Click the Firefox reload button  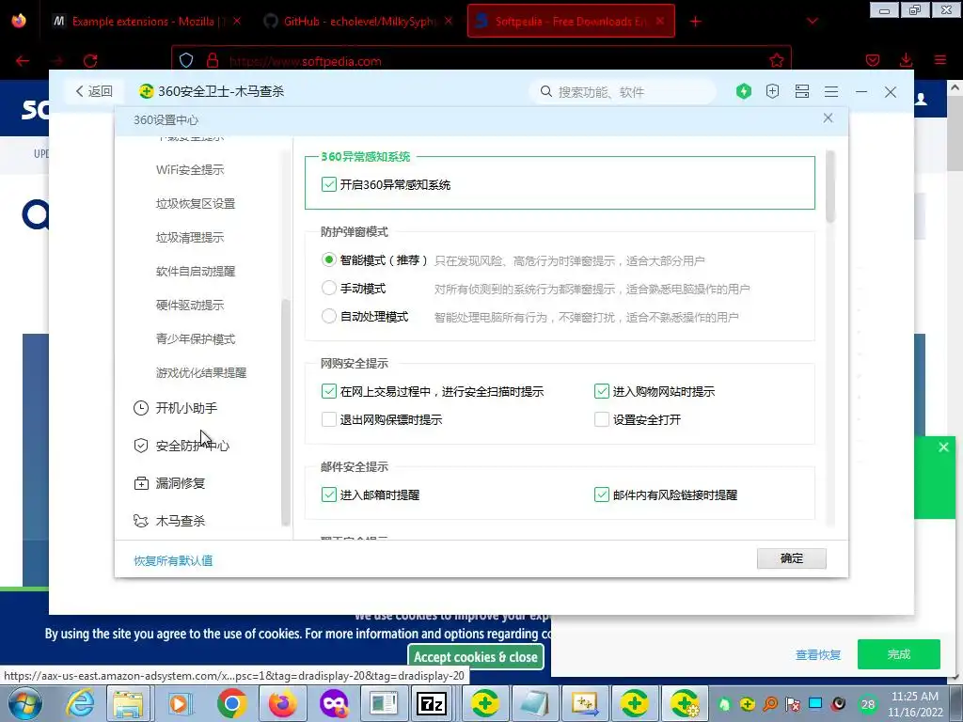click(x=90, y=61)
